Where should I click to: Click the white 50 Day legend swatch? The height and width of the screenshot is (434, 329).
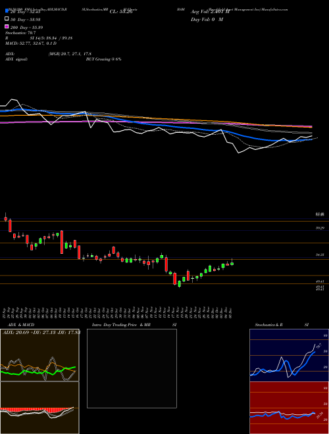[7, 19]
